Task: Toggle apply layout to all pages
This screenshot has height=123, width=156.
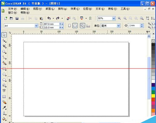Action: pos(83,26)
